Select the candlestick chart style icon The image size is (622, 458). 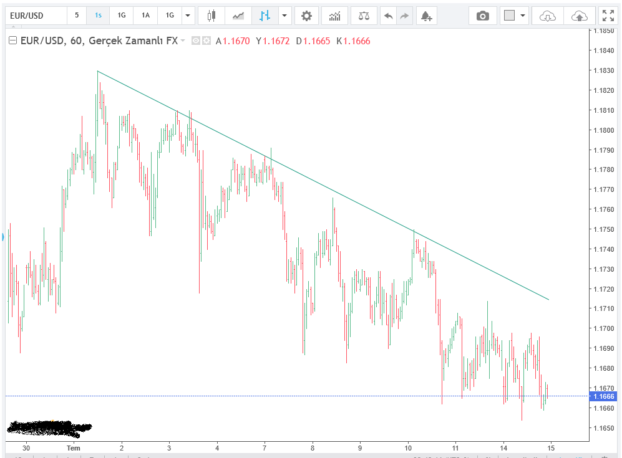212,16
